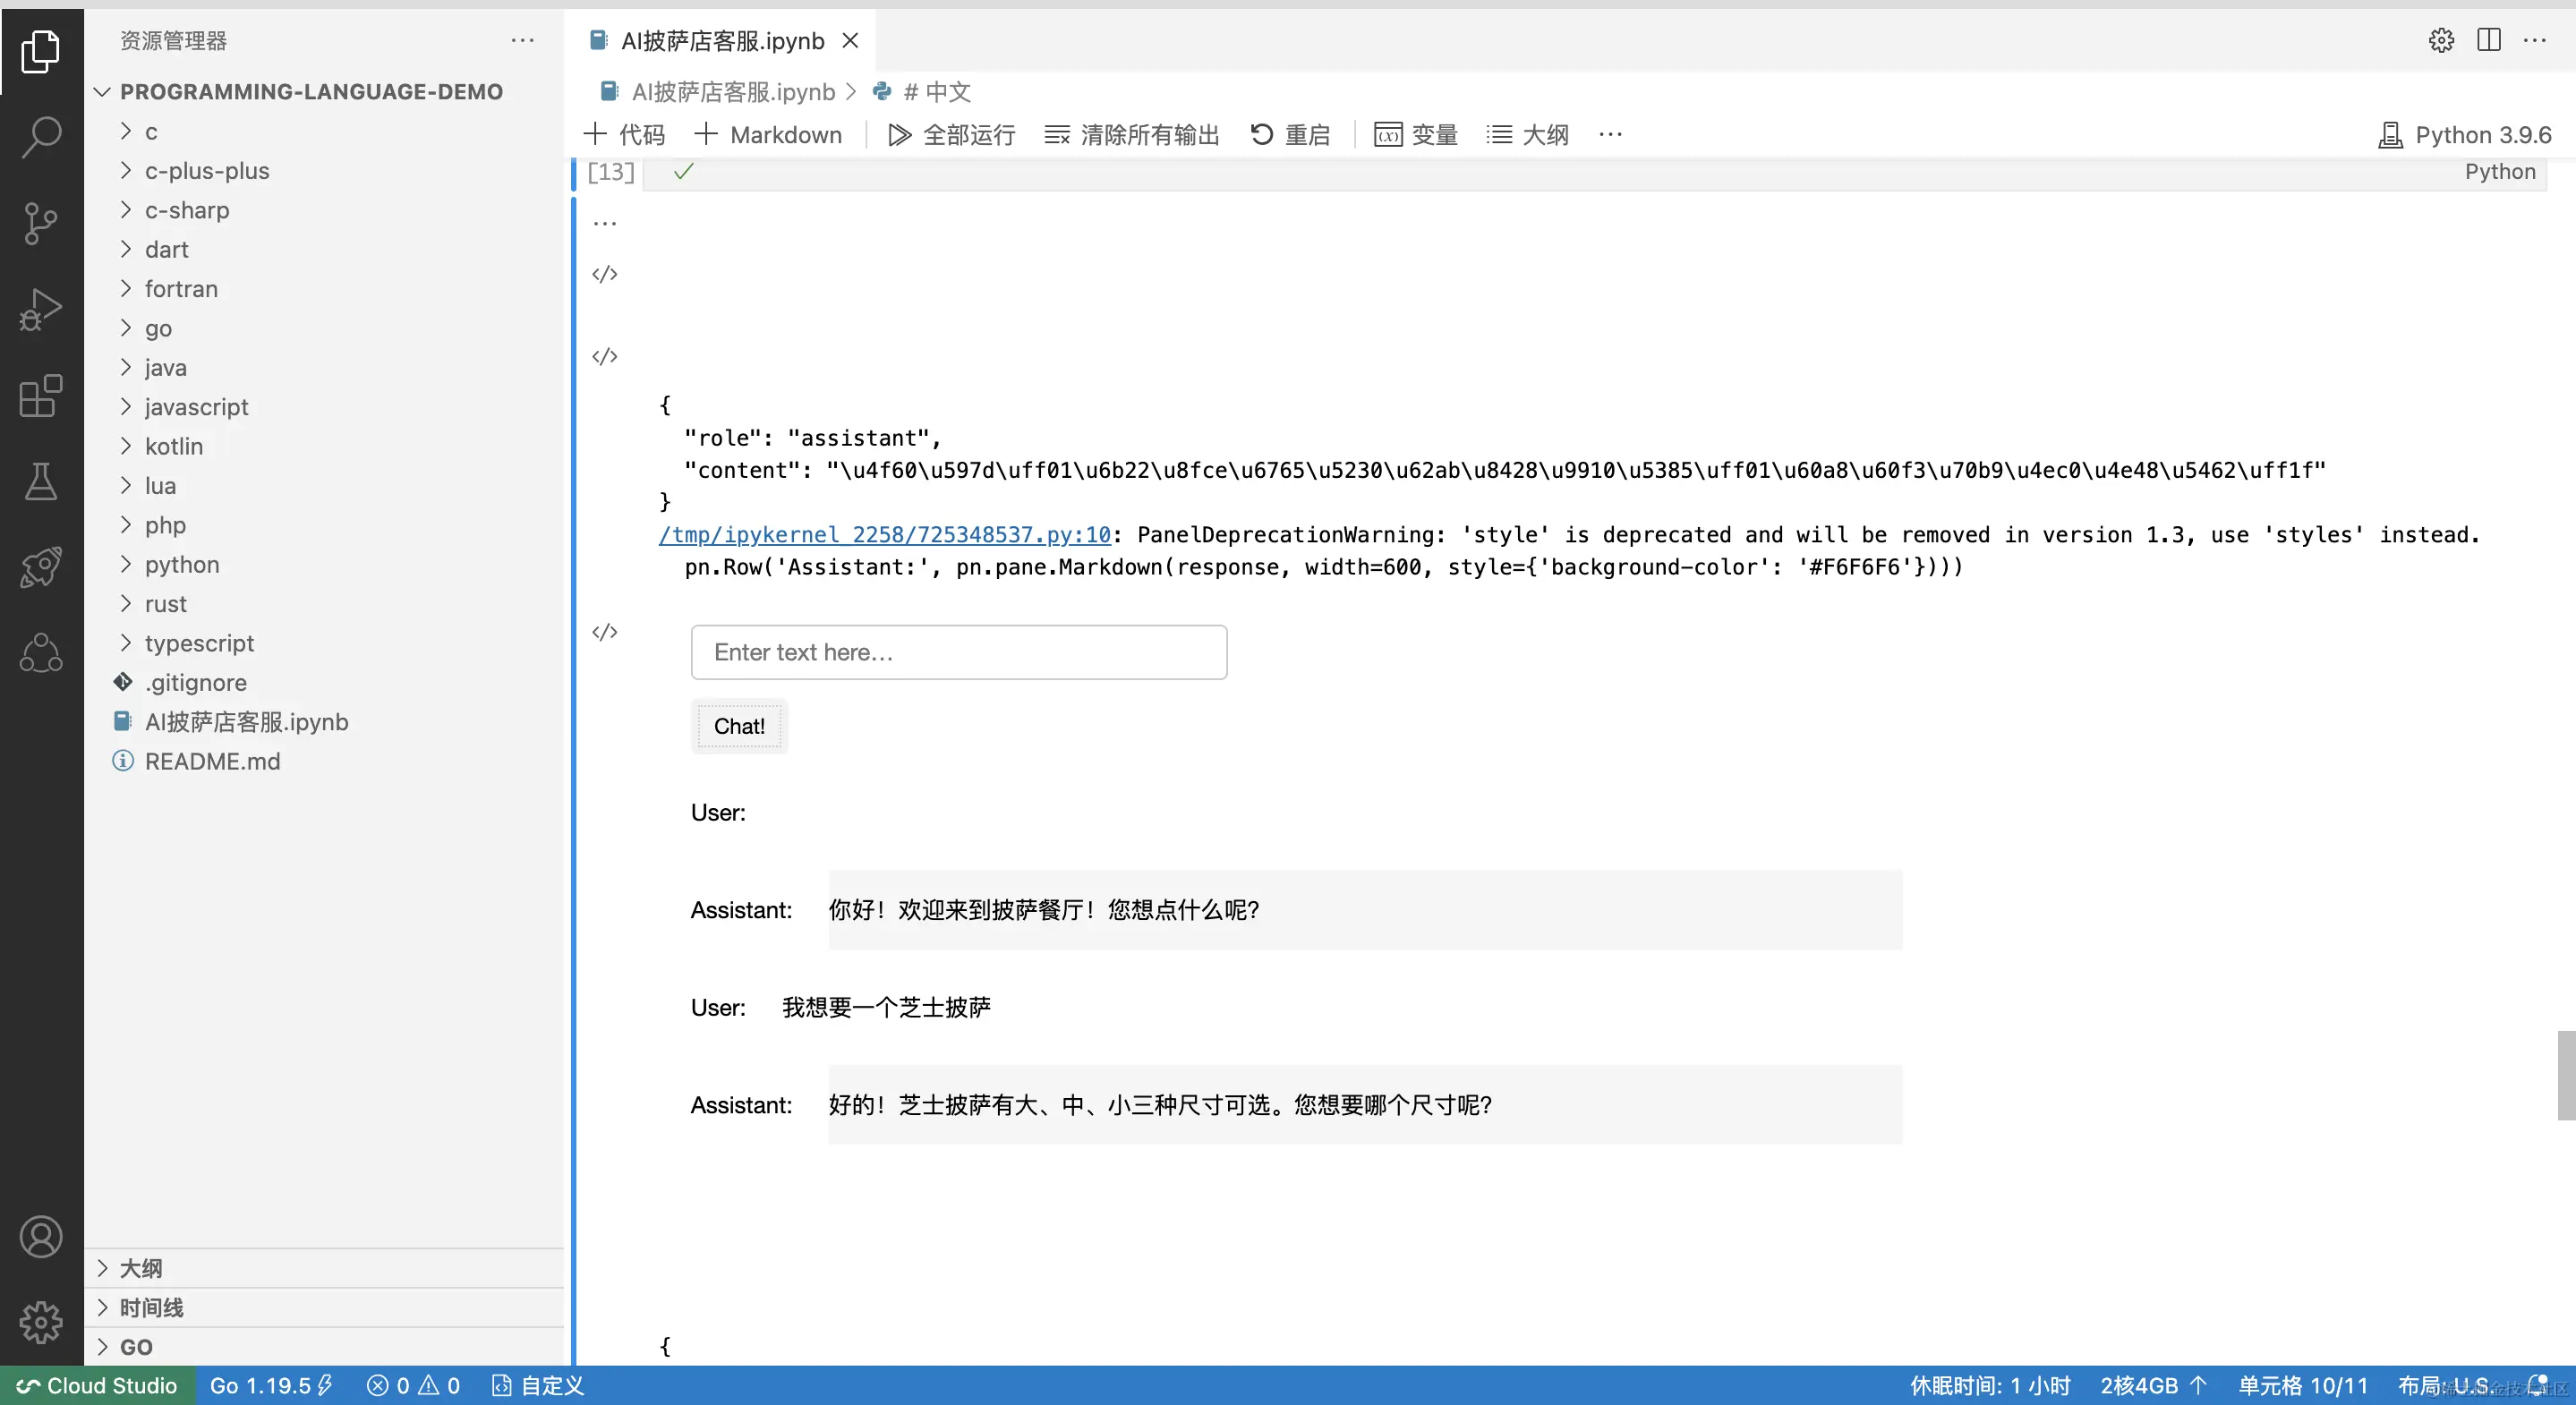Click the Enter text here input field
Image resolution: width=2576 pixels, height=1405 pixels.
pyautogui.click(x=958, y=652)
